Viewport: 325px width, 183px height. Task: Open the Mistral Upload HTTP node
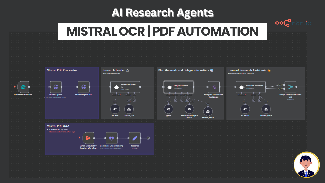[56, 87]
